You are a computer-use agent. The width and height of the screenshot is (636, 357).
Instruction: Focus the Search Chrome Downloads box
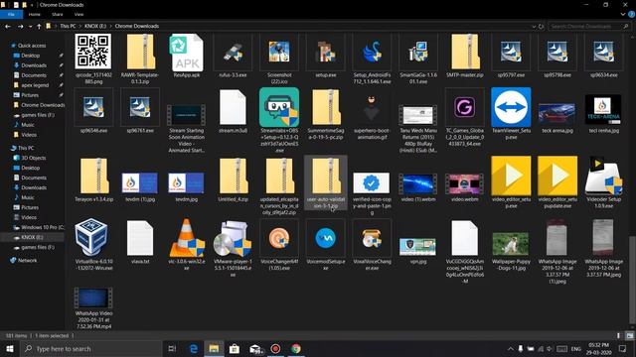click(588, 27)
